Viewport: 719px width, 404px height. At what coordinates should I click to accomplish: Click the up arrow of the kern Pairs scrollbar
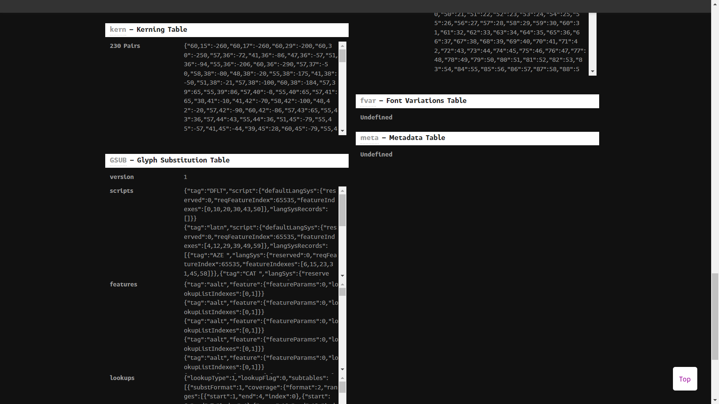coord(342,46)
